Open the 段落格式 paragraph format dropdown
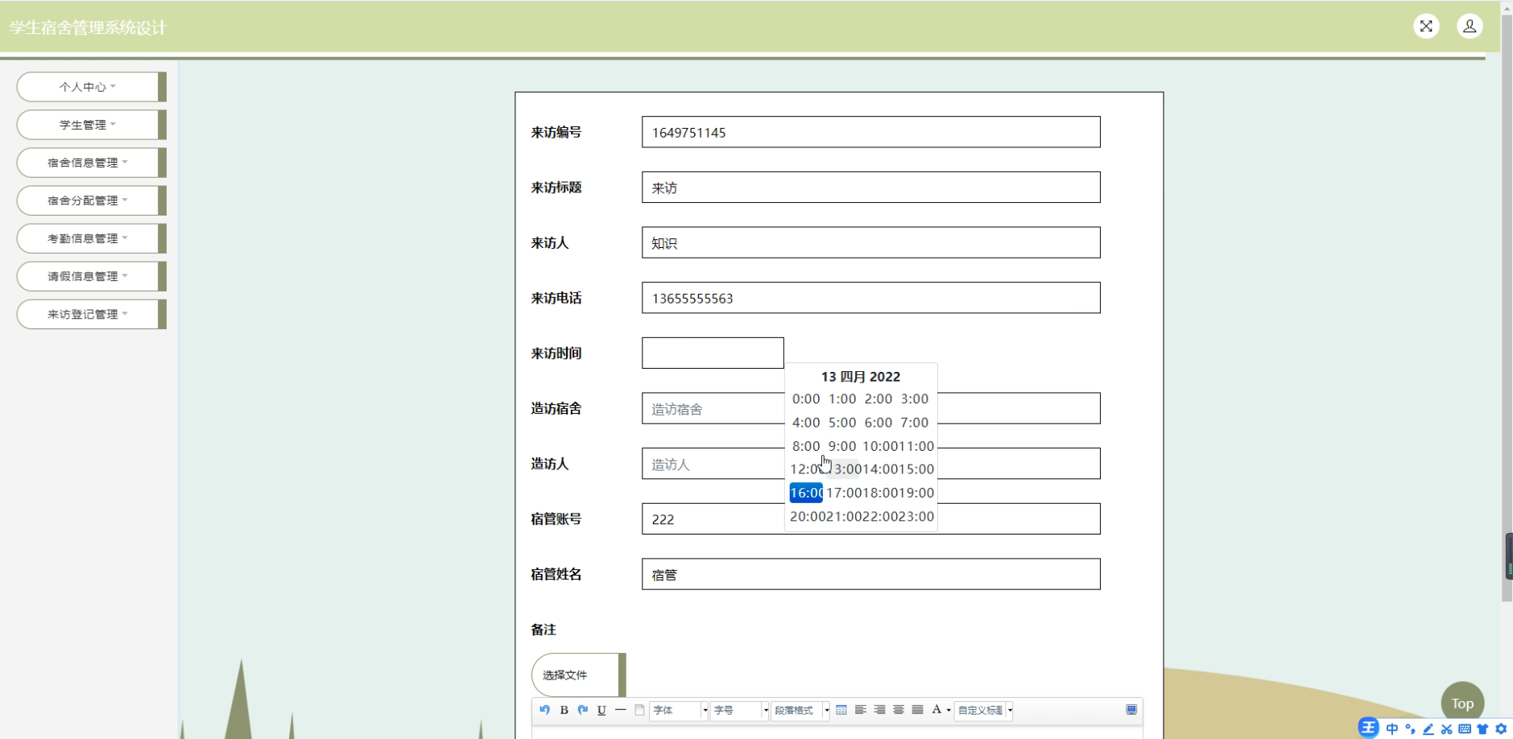The image size is (1513, 739). [800, 710]
